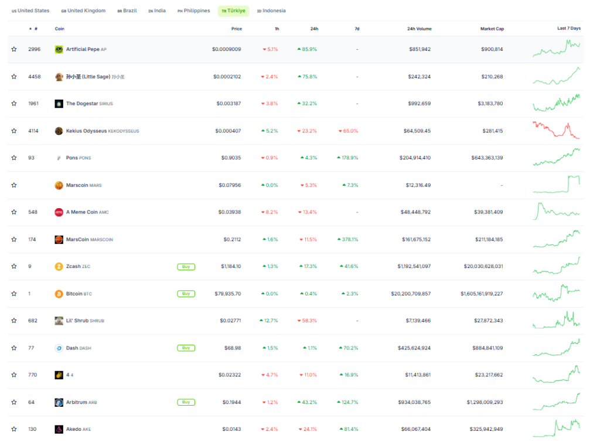Click Bitcoin price $79,935.70
The height and width of the screenshot is (442, 600).
[228, 294]
